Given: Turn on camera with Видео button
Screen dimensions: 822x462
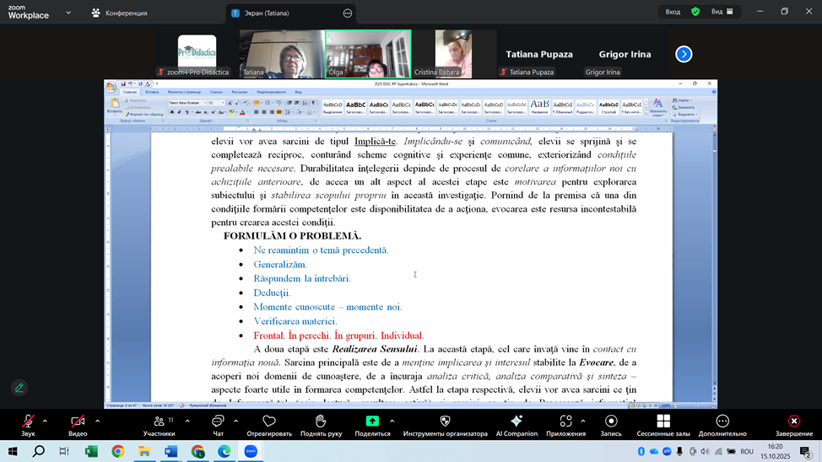Looking at the screenshot, I should pyautogui.click(x=78, y=422).
